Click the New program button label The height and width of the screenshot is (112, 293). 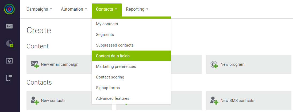pos(233,64)
